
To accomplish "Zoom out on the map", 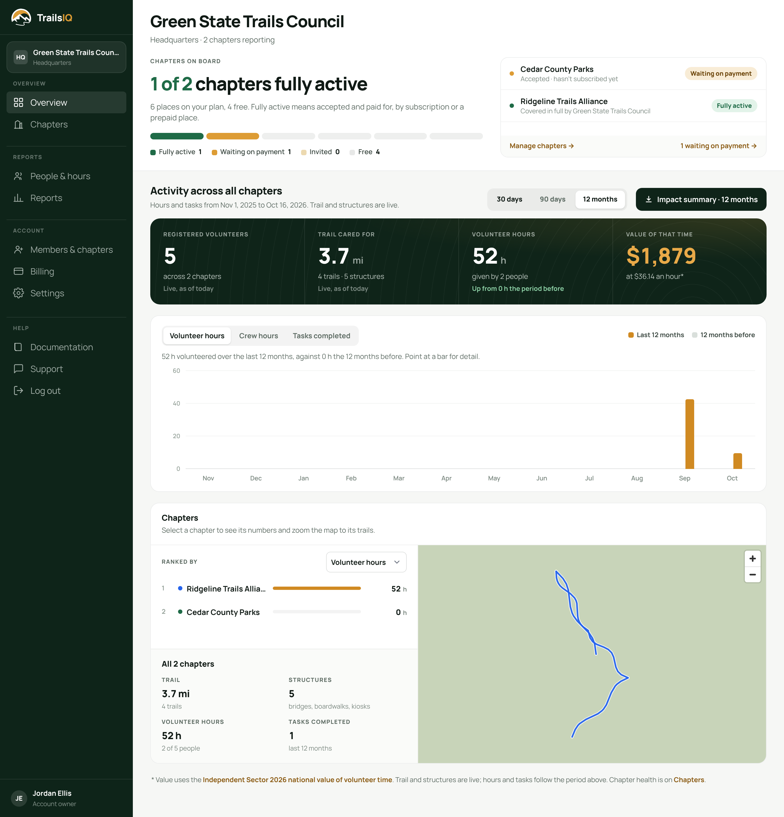I will 752,574.
